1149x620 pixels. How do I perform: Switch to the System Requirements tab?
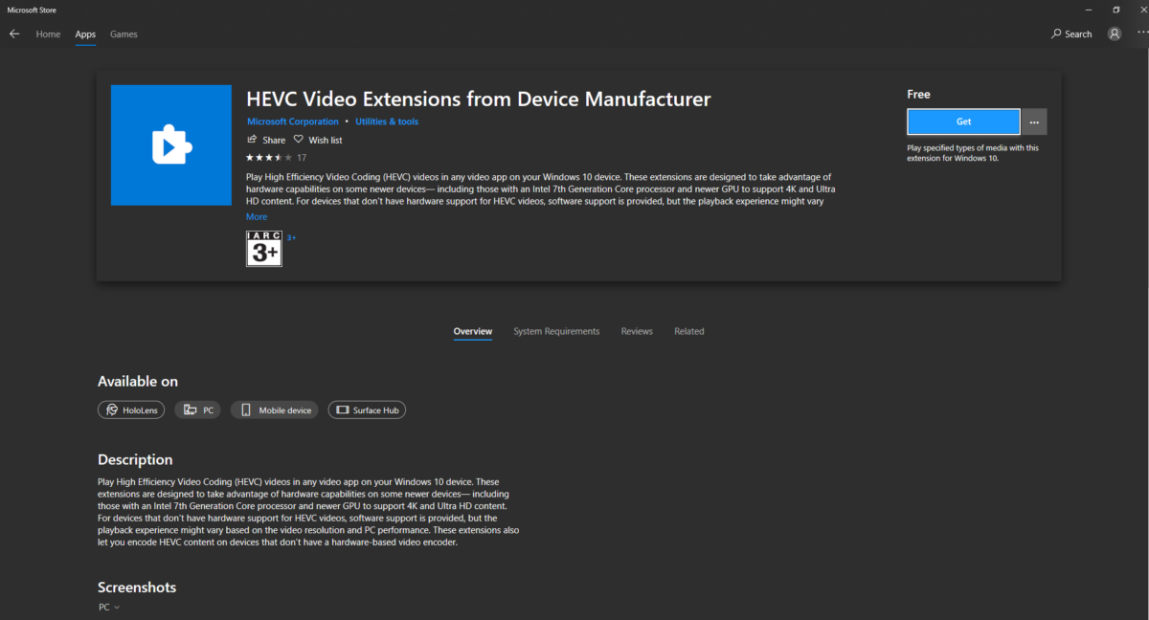click(x=556, y=331)
